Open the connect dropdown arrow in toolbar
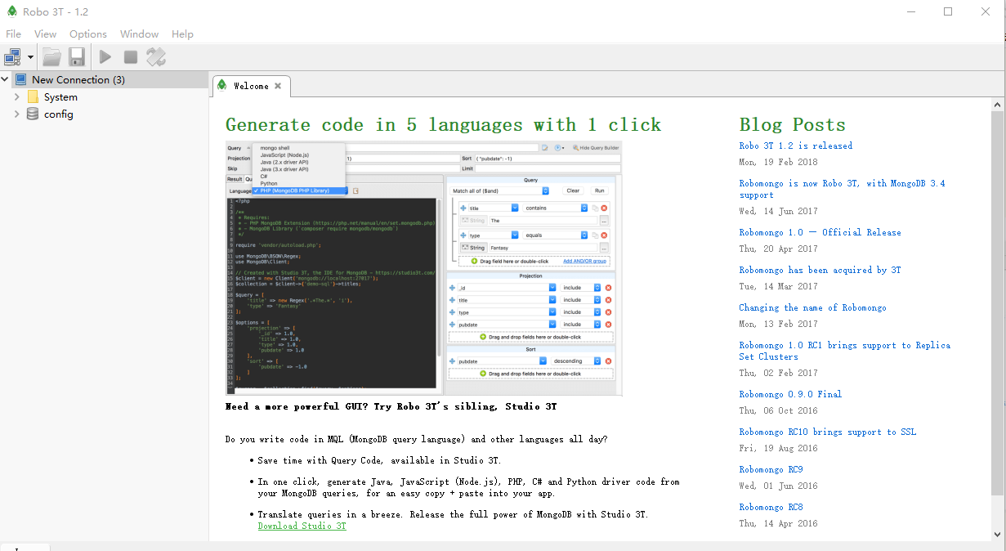The image size is (1006, 551). [x=31, y=57]
